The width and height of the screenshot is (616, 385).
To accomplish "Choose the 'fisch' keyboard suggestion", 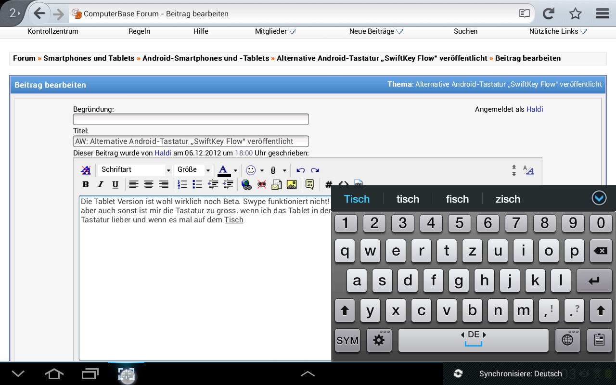I will [x=457, y=199].
